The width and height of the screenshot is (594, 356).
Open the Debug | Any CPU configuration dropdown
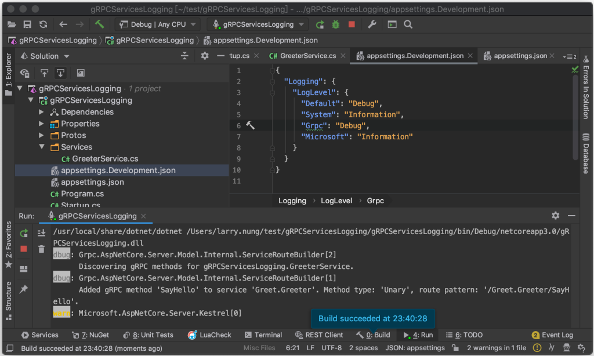157,24
